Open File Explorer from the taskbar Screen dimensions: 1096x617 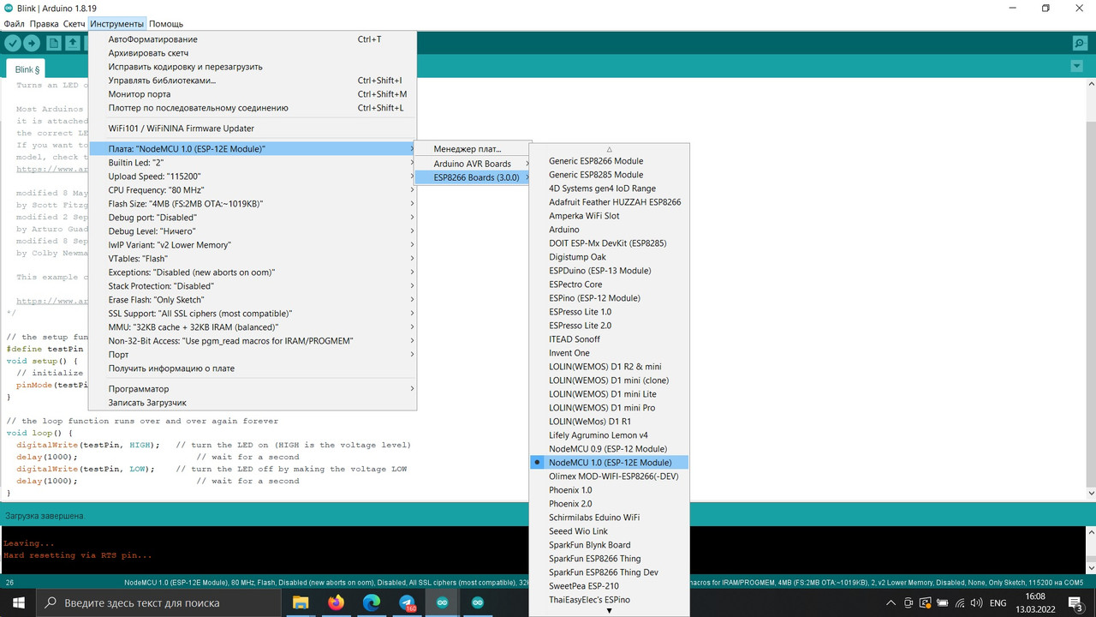pyautogui.click(x=300, y=602)
